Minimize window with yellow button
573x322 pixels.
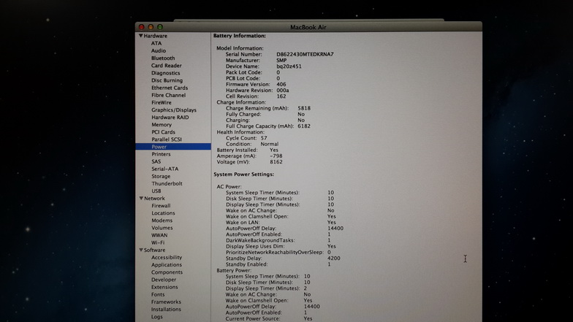[151, 27]
